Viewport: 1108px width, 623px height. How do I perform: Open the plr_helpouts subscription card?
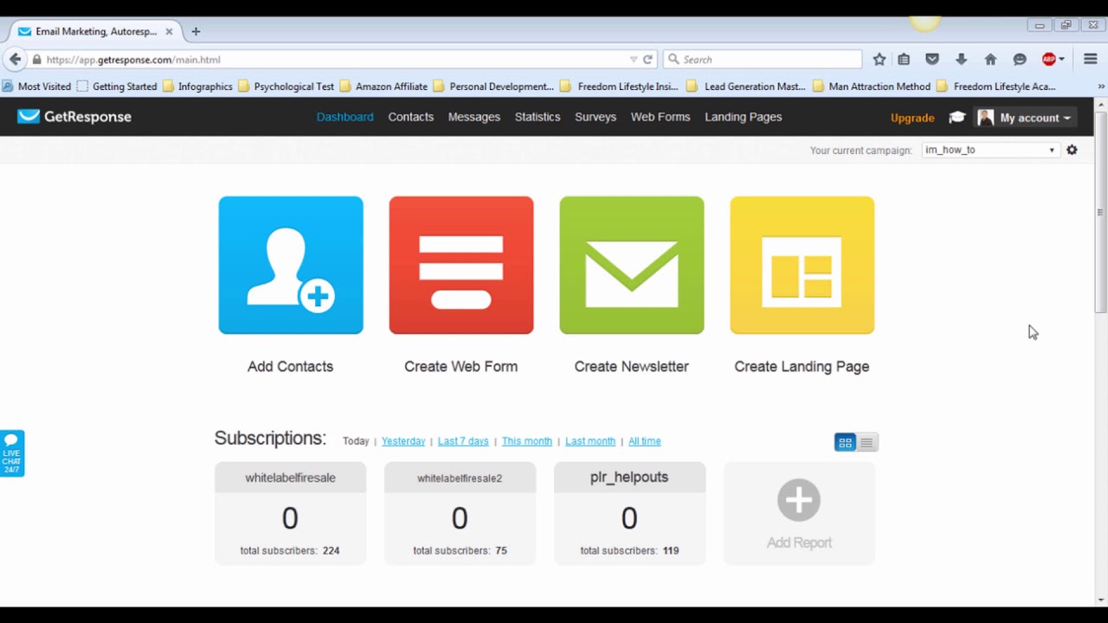tap(629, 513)
